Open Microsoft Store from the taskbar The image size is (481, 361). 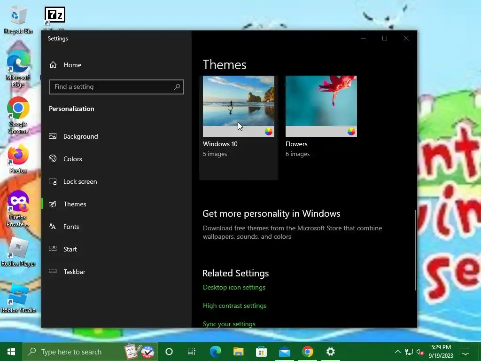pyautogui.click(x=261, y=352)
